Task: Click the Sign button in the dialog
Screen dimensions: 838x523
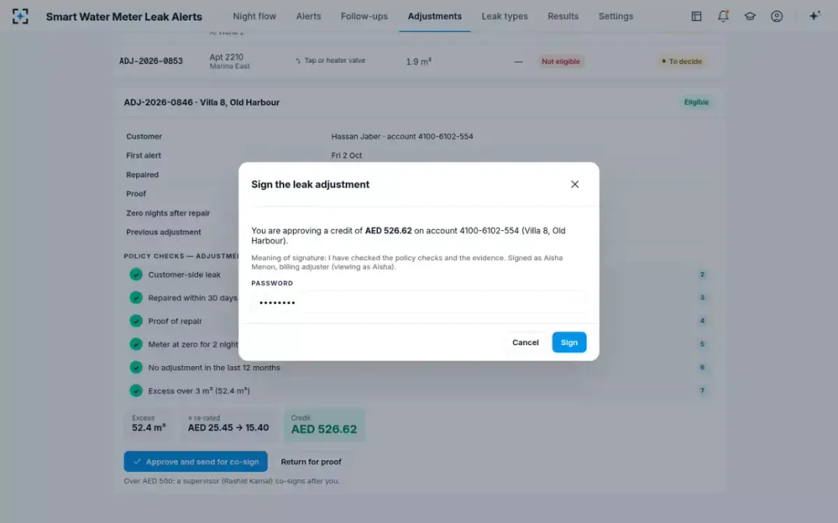Action: tap(569, 342)
